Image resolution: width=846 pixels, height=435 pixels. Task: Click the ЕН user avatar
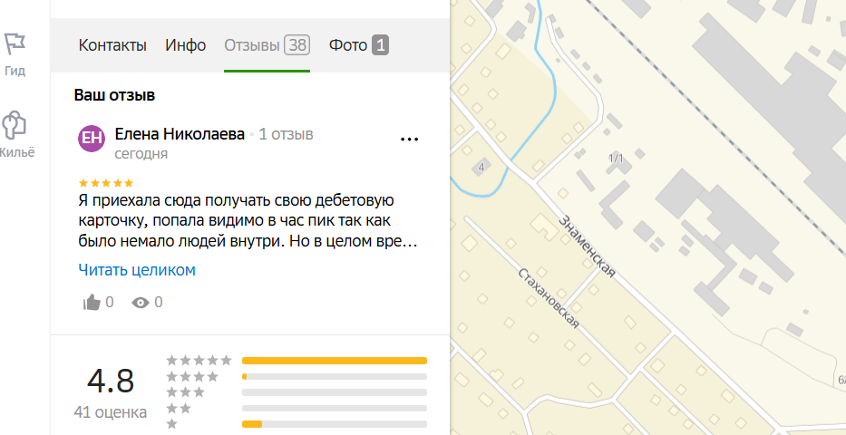[92, 139]
